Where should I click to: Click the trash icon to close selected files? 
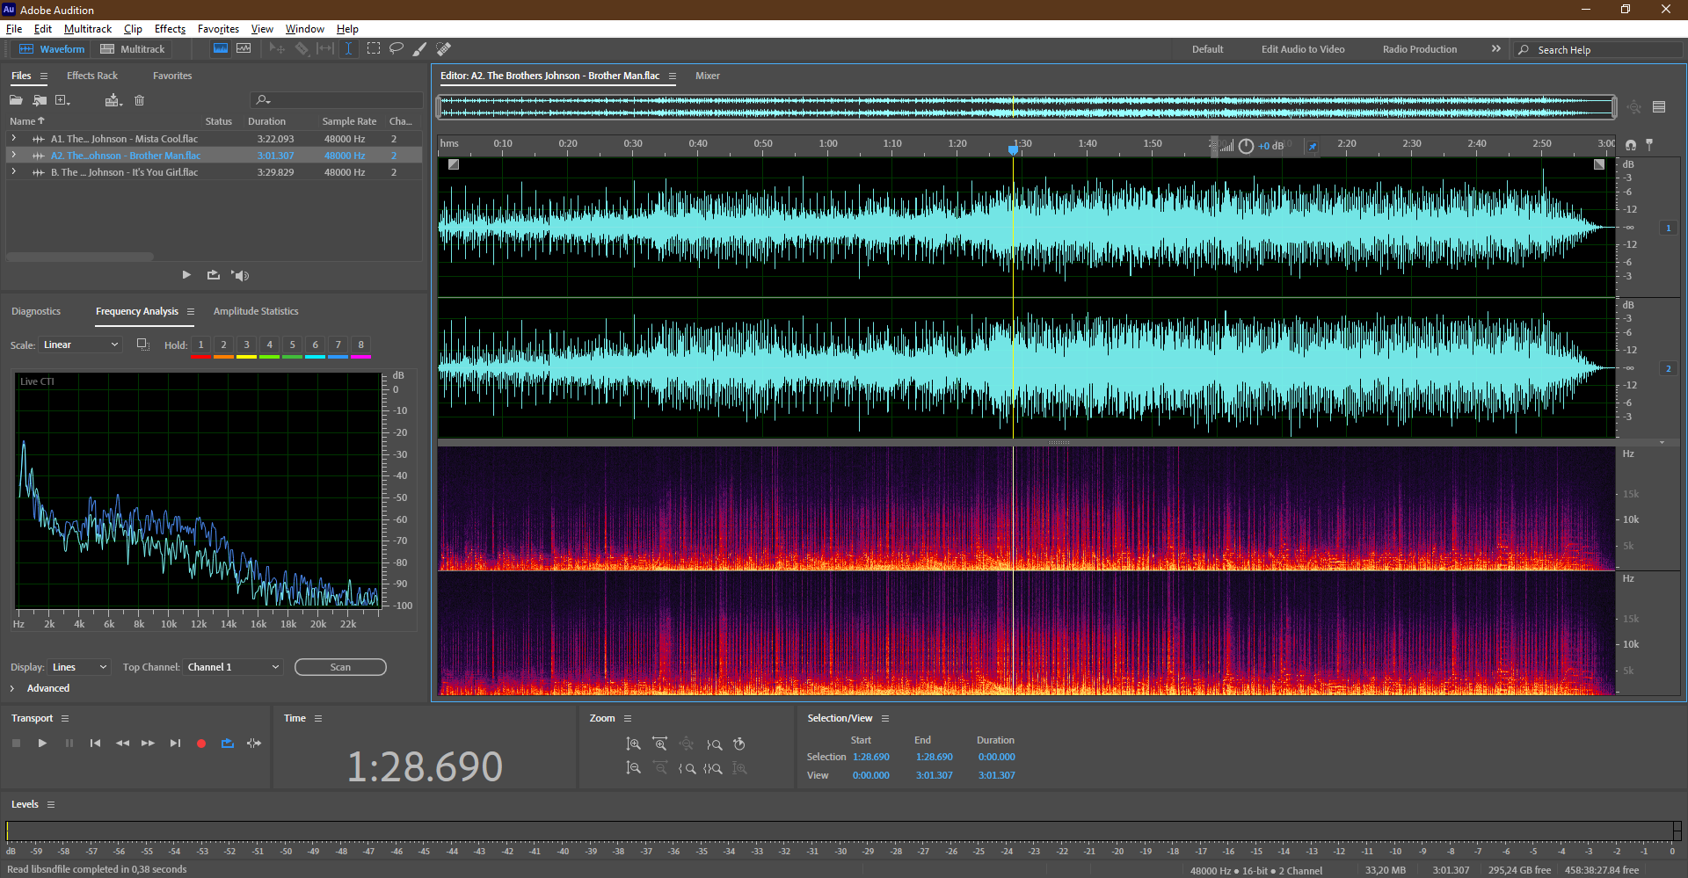[139, 100]
